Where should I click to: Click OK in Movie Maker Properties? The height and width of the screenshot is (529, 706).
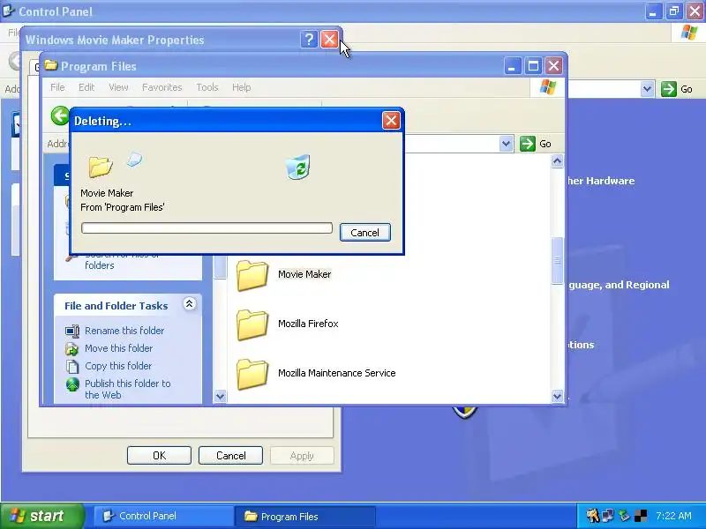[x=159, y=455]
